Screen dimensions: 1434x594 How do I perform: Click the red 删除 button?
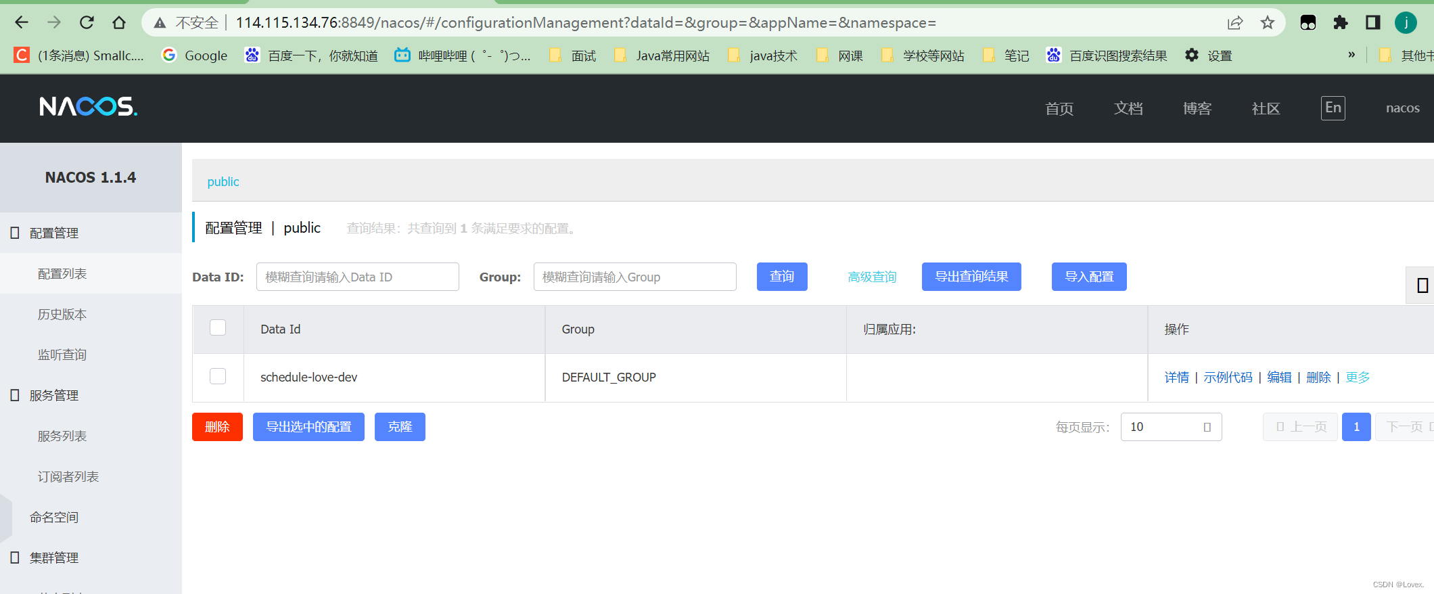[217, 427]
